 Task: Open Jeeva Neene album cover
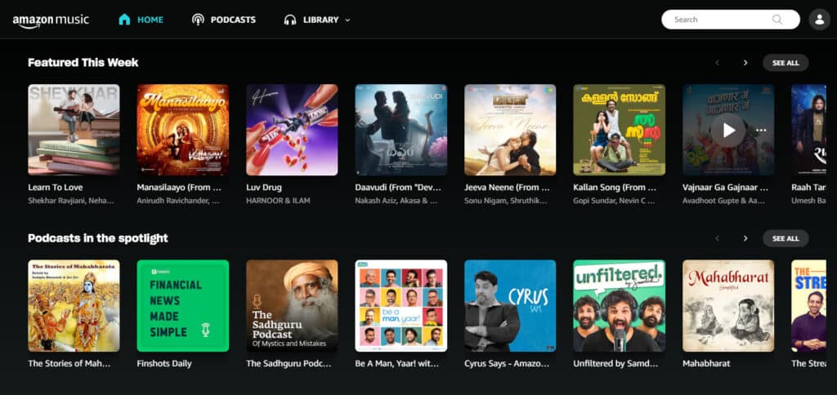pyautogui.click(x=510, y=130)
